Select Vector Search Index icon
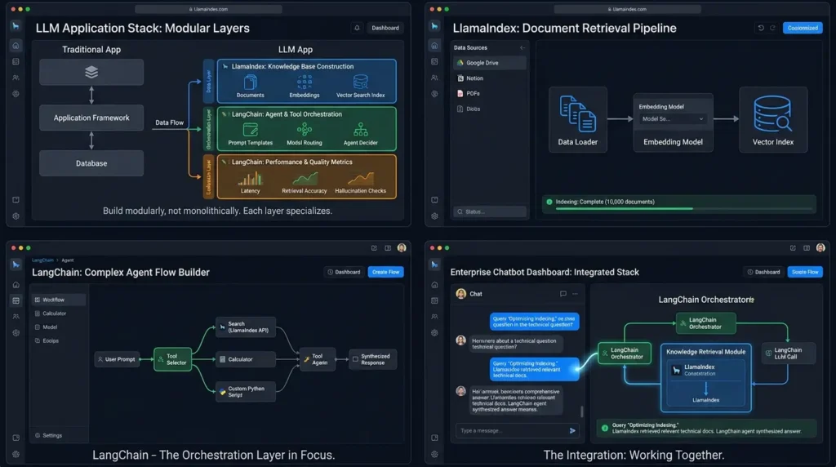 (x=360, y=82)
